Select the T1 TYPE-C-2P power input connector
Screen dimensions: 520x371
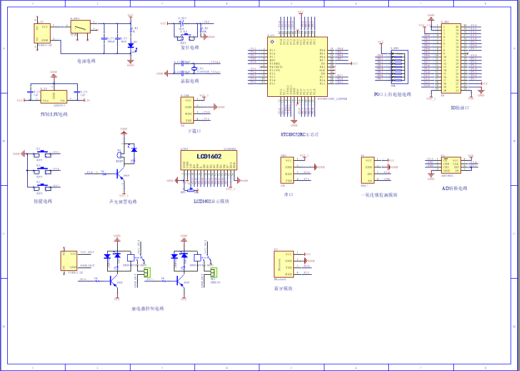coord(42,33)
